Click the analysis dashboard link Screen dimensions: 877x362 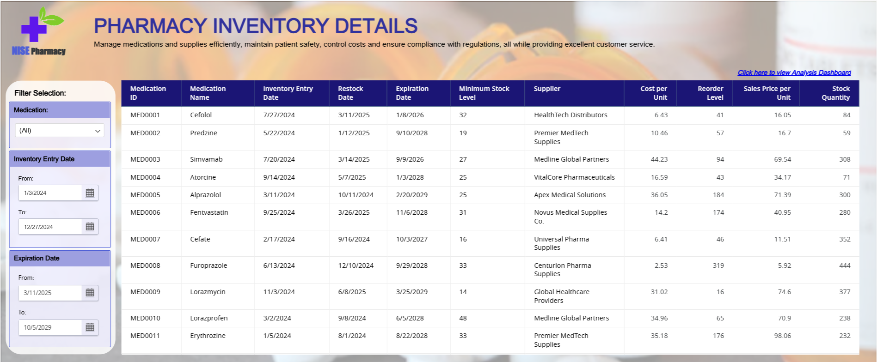pyautogui.click(x=794, y=72)
